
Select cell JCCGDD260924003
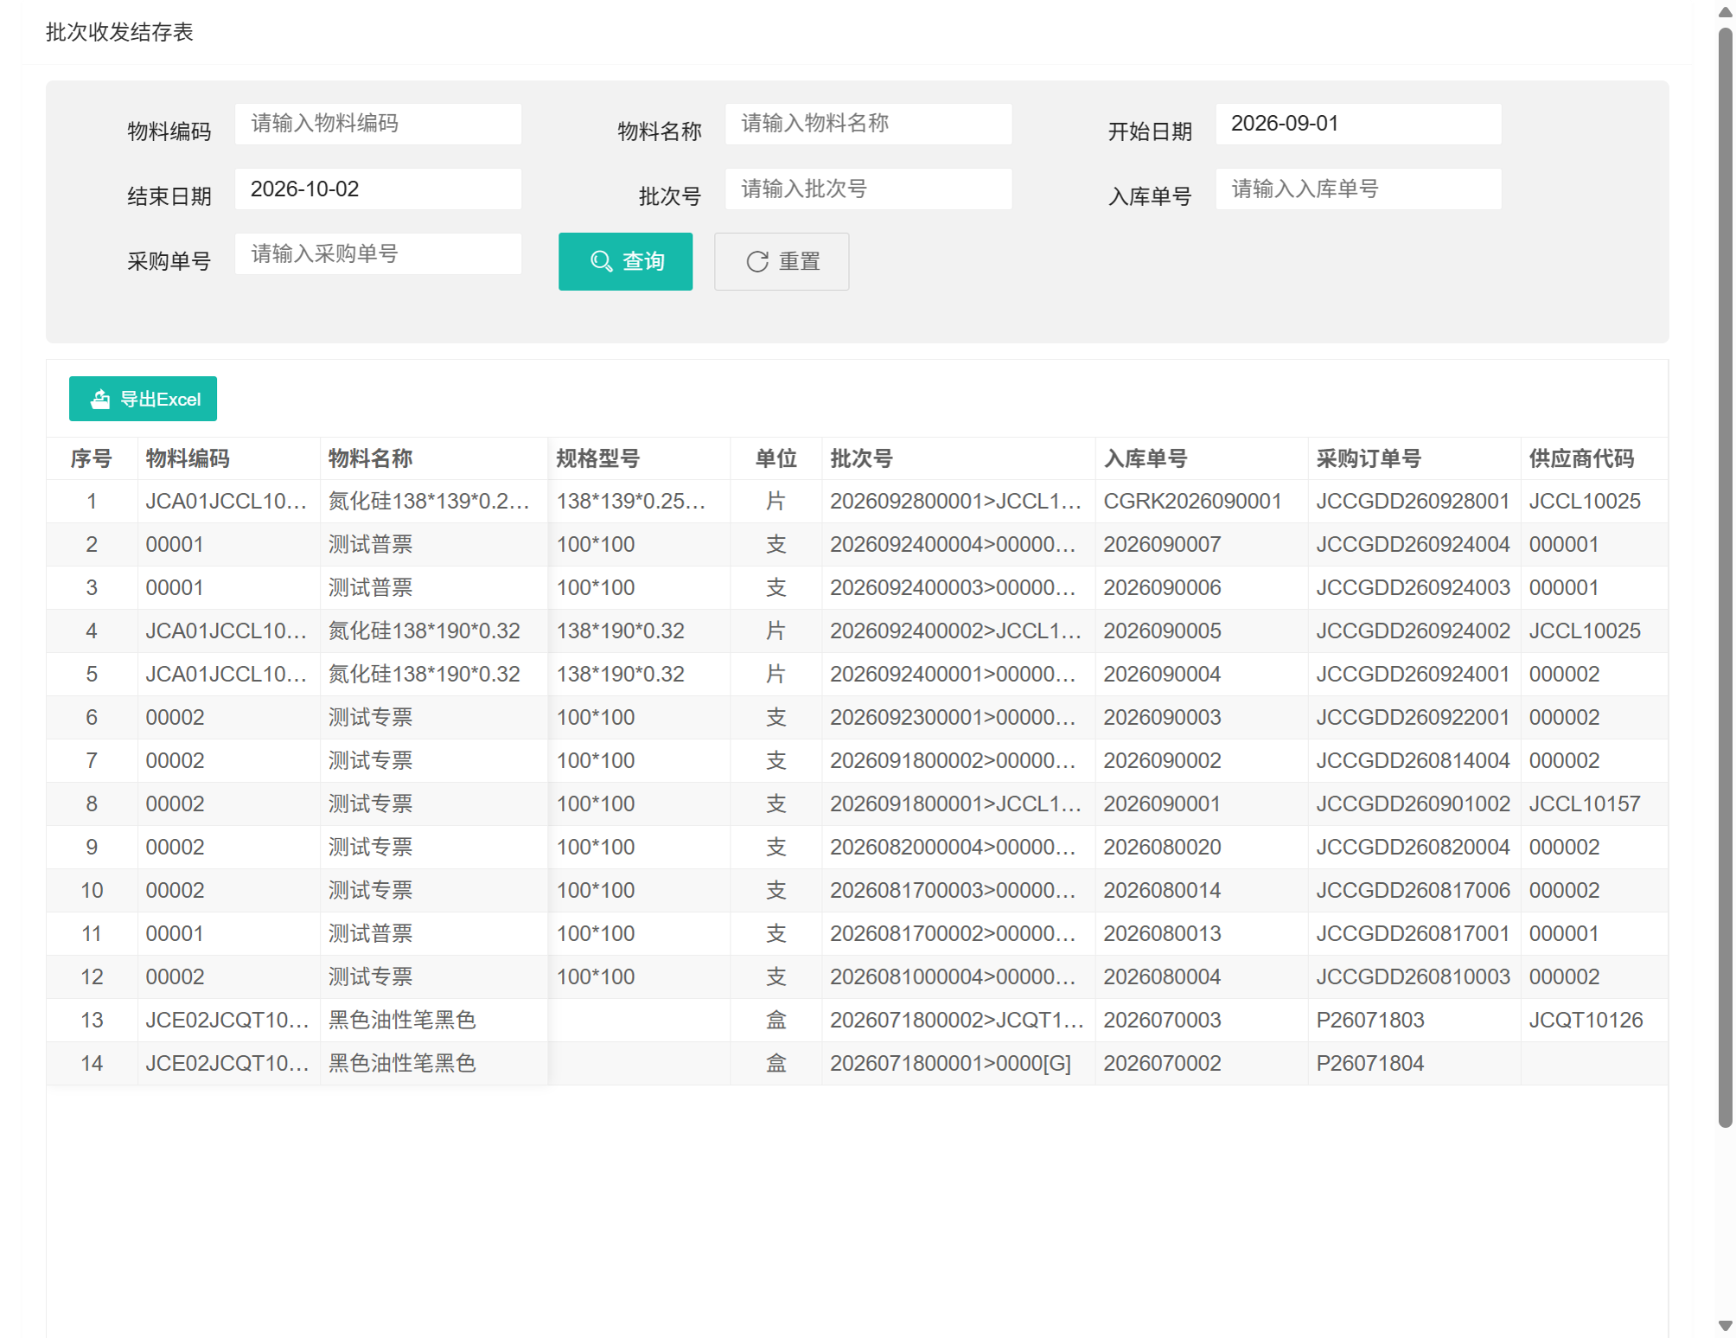tap(1414, 588)
